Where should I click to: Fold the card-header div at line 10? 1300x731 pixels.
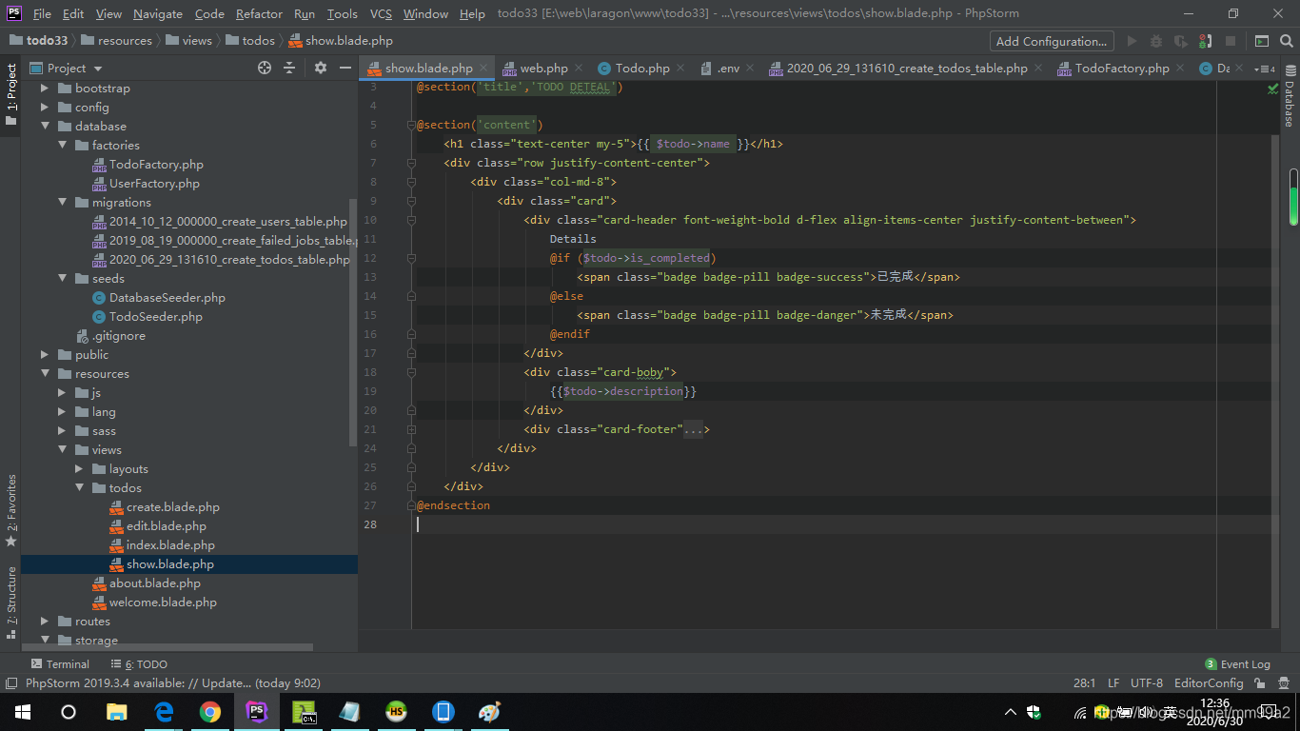point(412,220)
